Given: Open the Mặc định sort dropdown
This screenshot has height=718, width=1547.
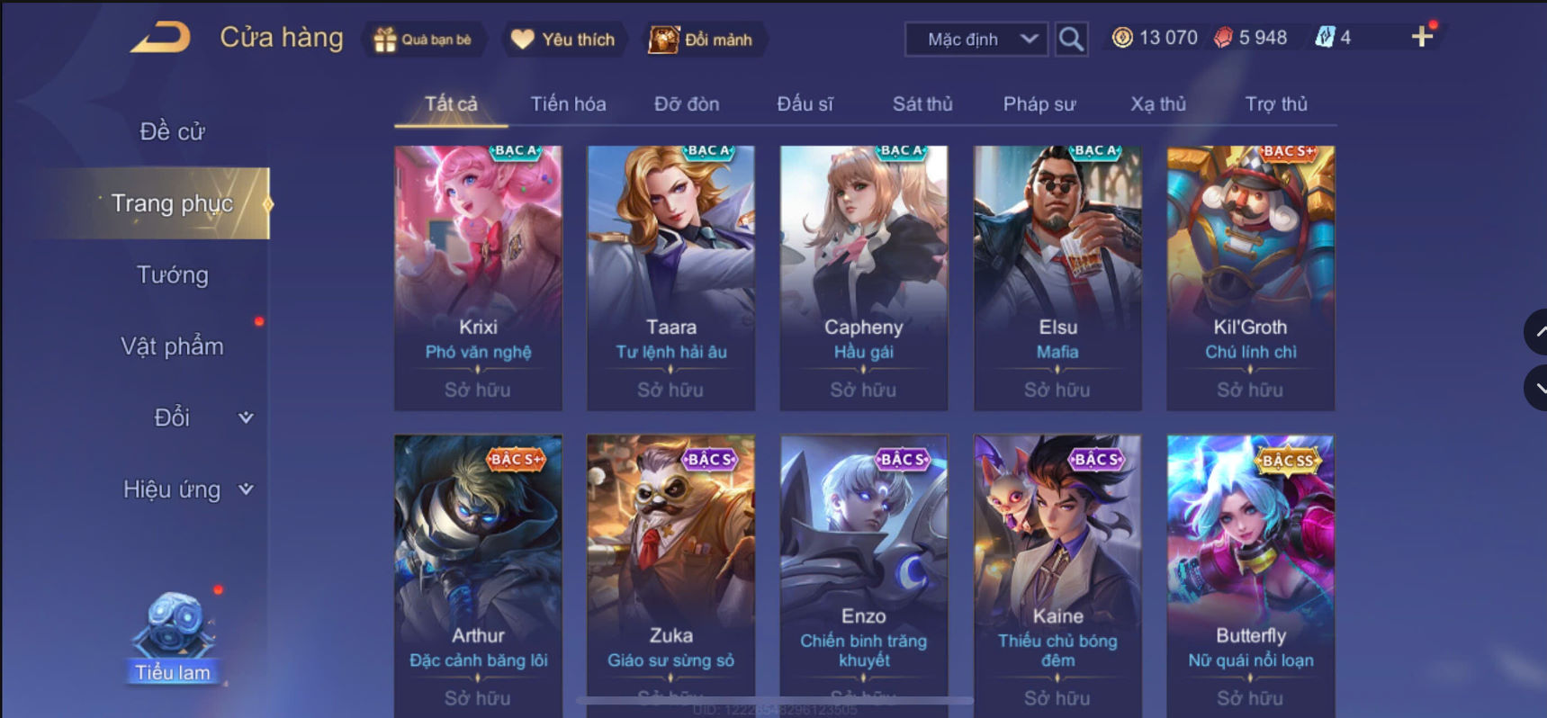Looking at the screenshot, I should coord(976,39).
